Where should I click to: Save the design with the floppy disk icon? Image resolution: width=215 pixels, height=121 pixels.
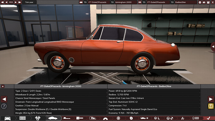click(208, 2)
